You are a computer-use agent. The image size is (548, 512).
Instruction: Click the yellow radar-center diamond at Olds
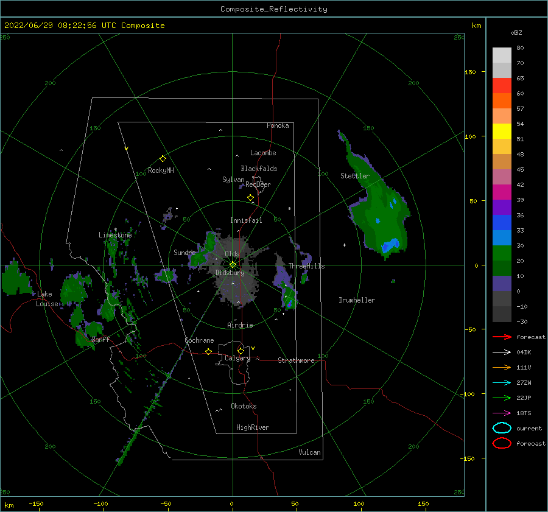pos(233,265)
